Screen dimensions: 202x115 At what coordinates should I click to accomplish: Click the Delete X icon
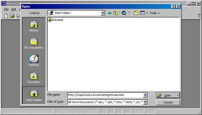click(x=130, y=13)
